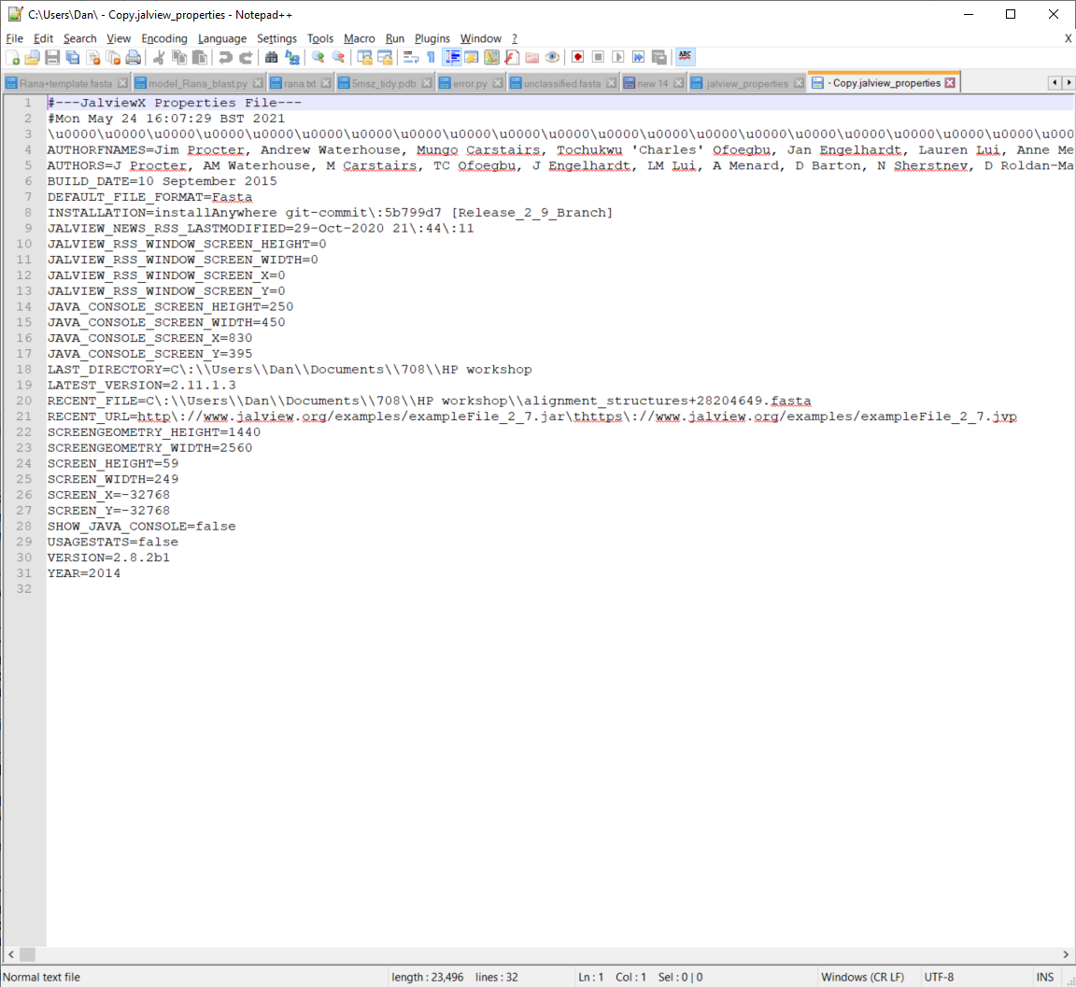
Task: Click the UTF-8 encoding in status bar
Action: (x=939, y=977)
